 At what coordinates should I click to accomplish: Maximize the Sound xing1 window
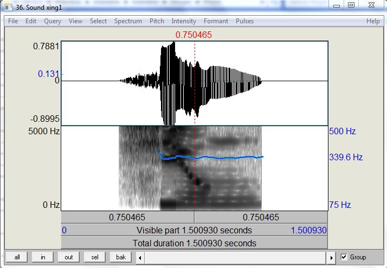[351, 5]
